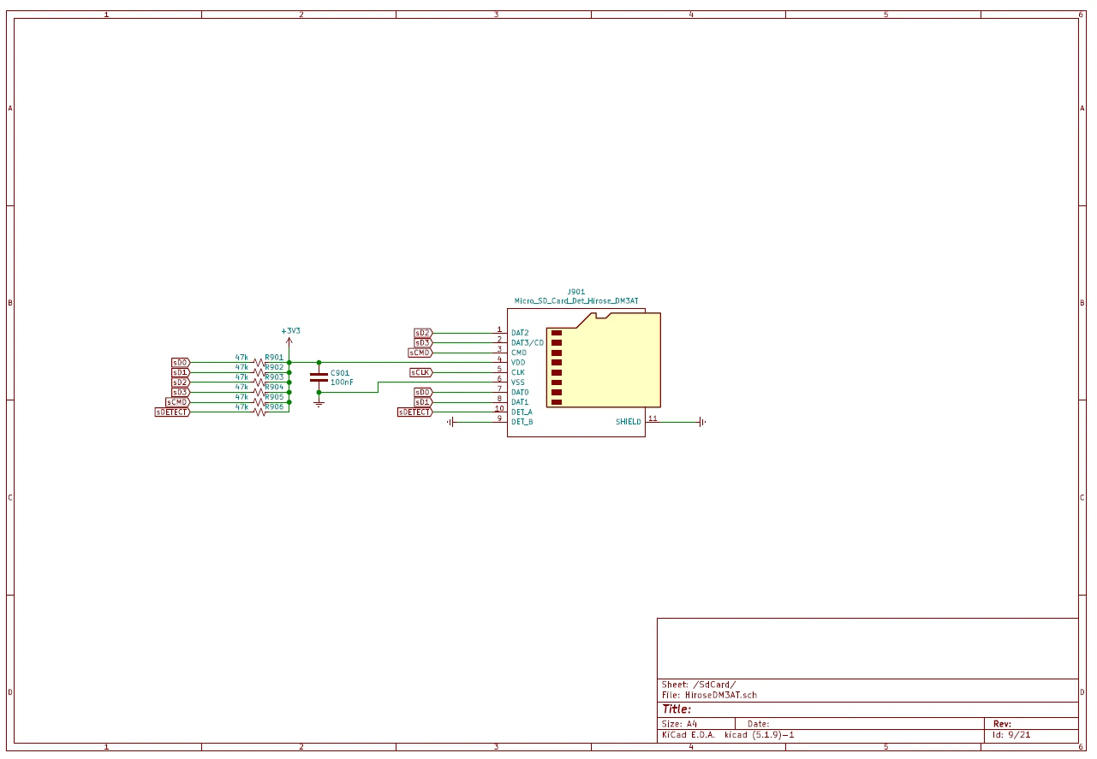The image size is (1097, 759).
Task: Click the DET_B pin name
Action: tap(522, 422)
